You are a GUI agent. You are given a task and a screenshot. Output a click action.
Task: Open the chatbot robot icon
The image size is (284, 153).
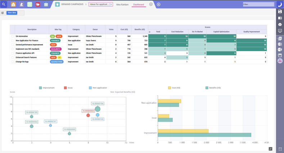point(280,24)
